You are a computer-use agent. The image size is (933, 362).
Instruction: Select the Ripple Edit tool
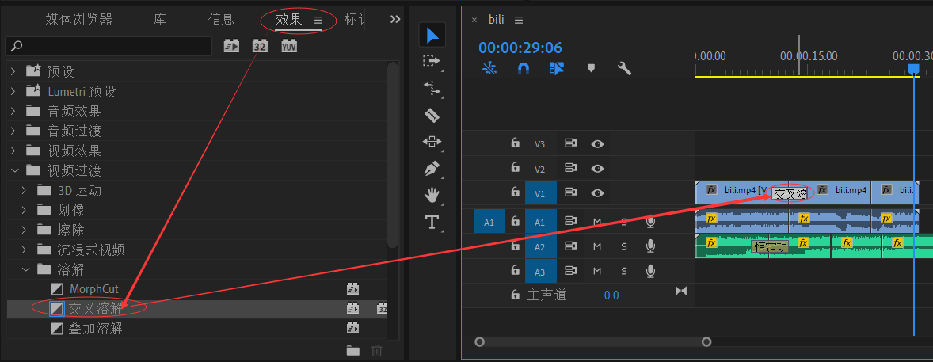click(x=432, y=88)
